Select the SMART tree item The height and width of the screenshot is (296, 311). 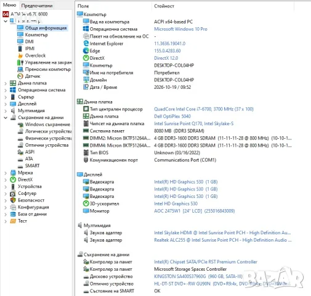[x=32, y=166]
